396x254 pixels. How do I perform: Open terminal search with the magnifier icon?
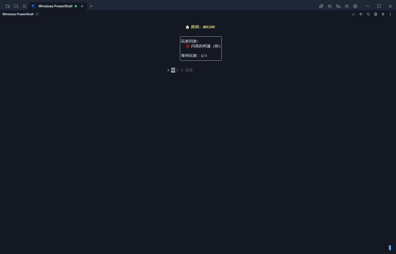tap(368, 14)
